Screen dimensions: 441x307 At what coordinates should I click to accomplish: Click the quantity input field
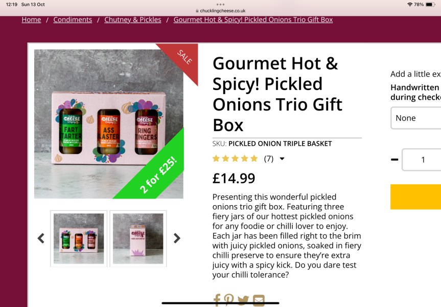[x=422, y=160]
